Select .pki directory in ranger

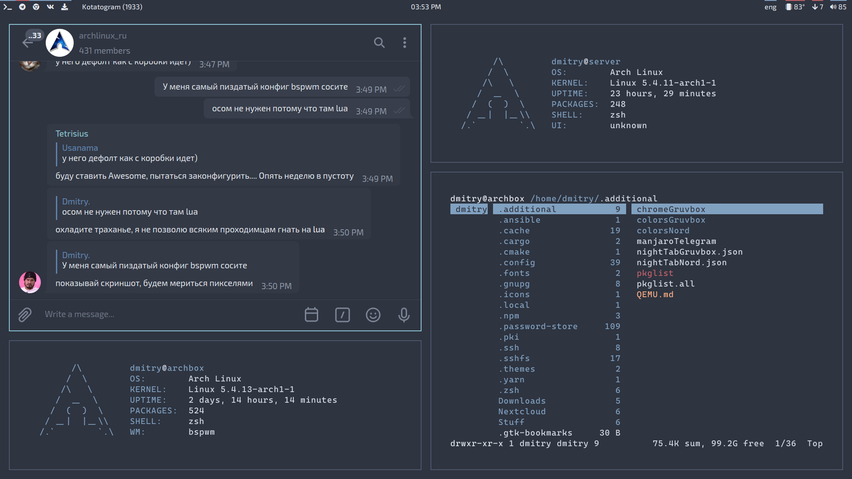pyautogui.click(x=559, y=337)
